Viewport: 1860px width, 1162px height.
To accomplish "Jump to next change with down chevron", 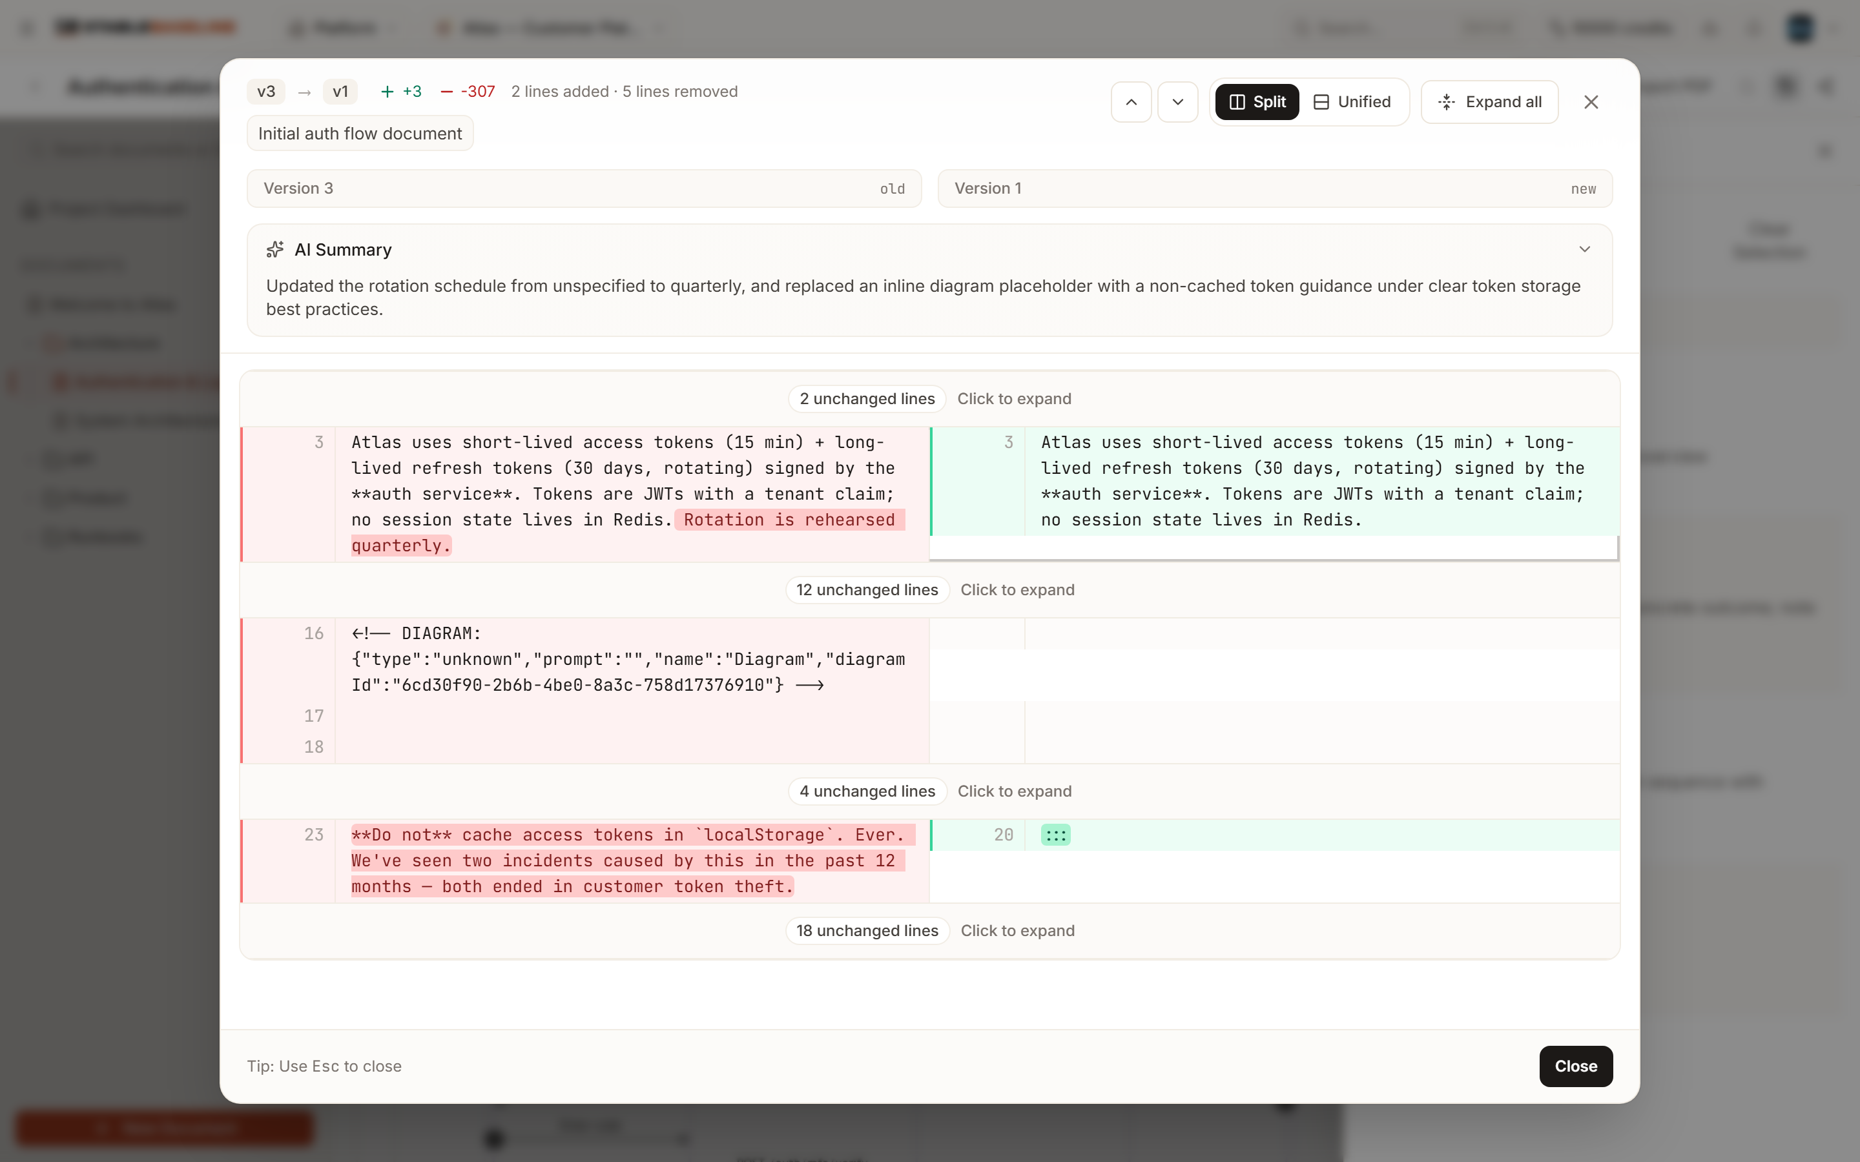I will click(1177, 102).
